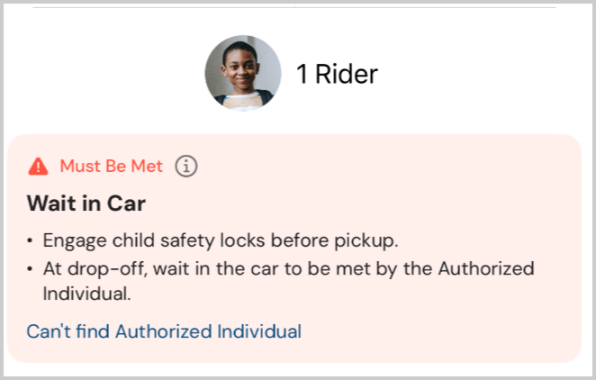The height and width of the screenshot is (380, 596).
Task: Select the Must Be Met red label
Action: (112, 166)
